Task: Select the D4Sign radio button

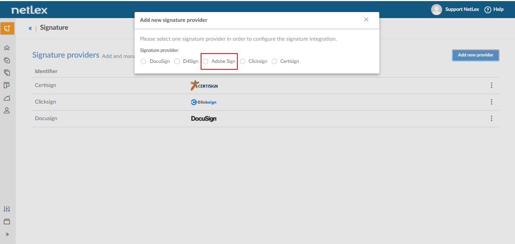Action: point(177,61)
